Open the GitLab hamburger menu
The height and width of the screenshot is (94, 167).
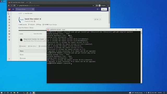tap(13, 9)
